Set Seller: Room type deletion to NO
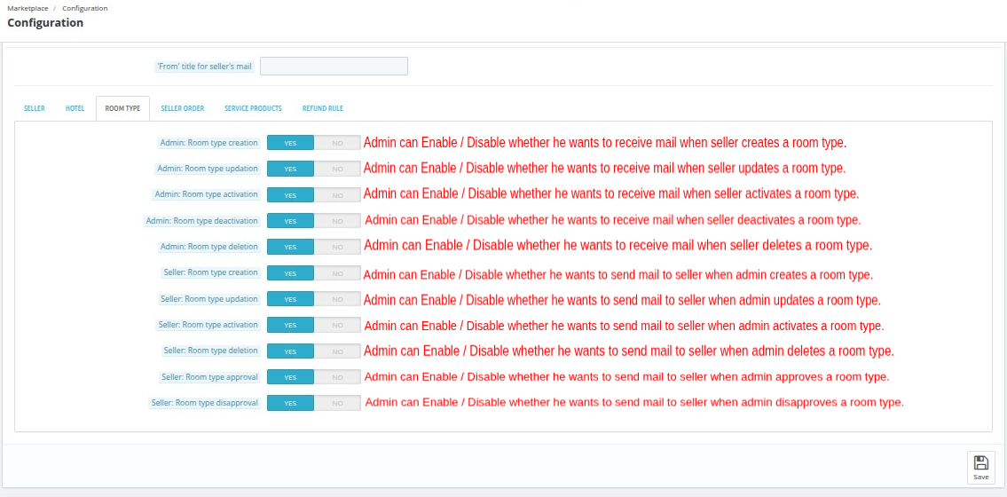1007x497 pixels. point(337,351)
